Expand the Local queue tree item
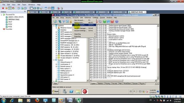The height and width of the screenshot is (103, 184). point(56,64)
